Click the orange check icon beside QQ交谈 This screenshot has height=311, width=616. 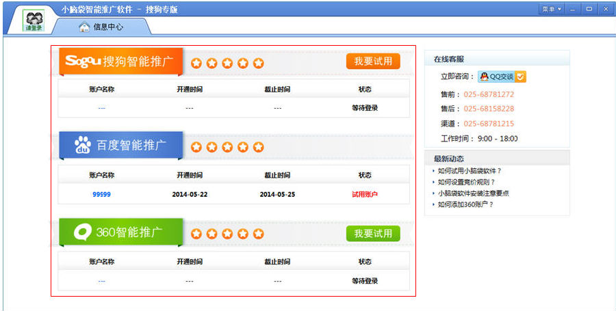520,77
